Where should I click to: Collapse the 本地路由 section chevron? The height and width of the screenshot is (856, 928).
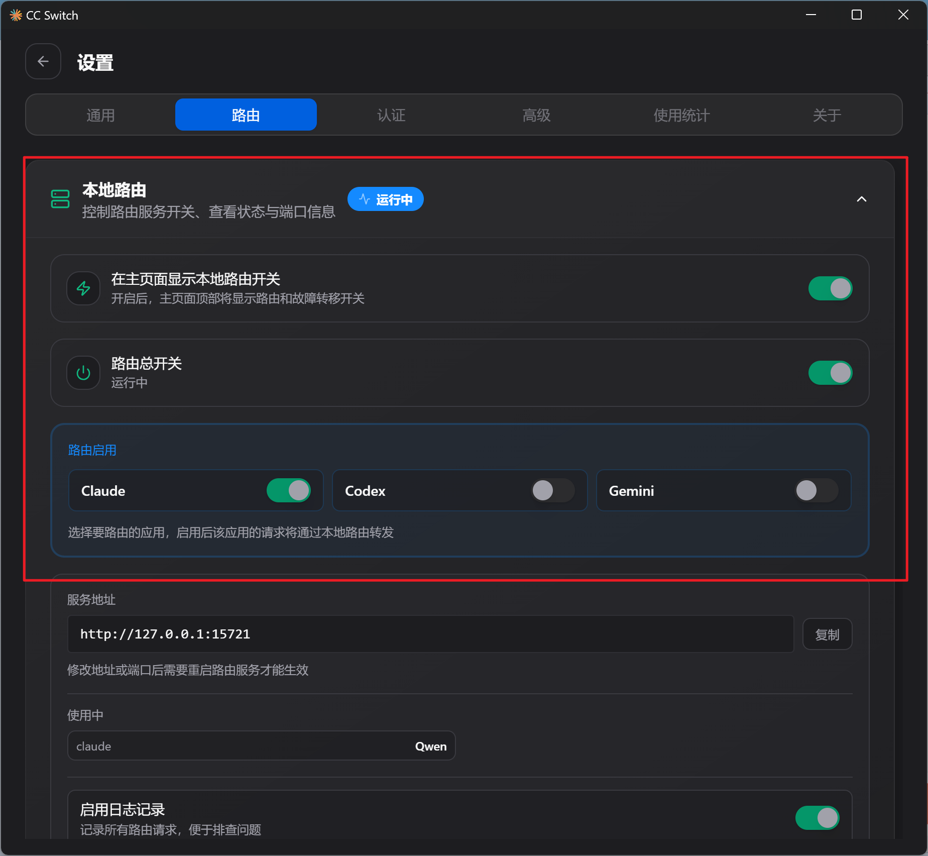pos(862,199)
